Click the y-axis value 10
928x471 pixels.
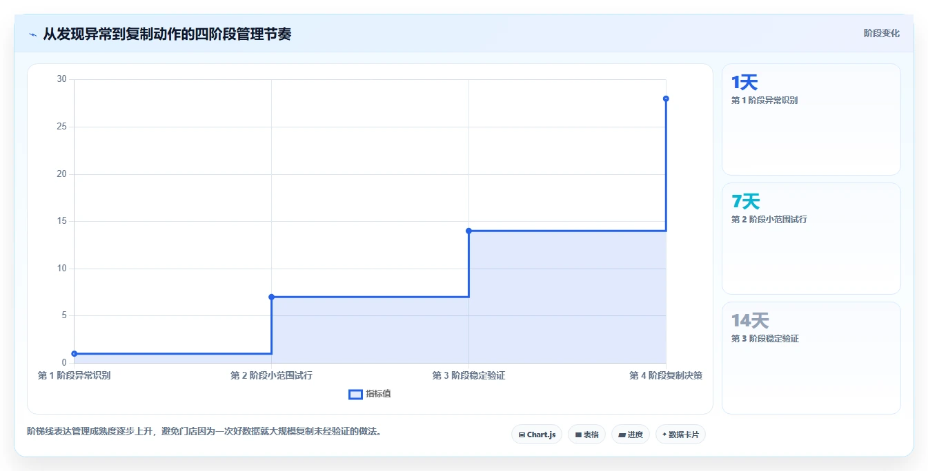[x=61, y=269]
